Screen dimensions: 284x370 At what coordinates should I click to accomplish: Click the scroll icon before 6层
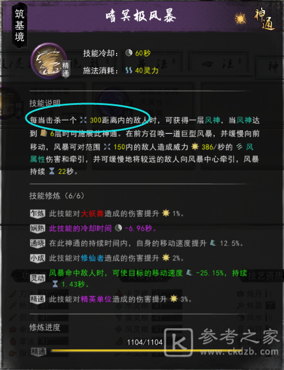(44, 133)
